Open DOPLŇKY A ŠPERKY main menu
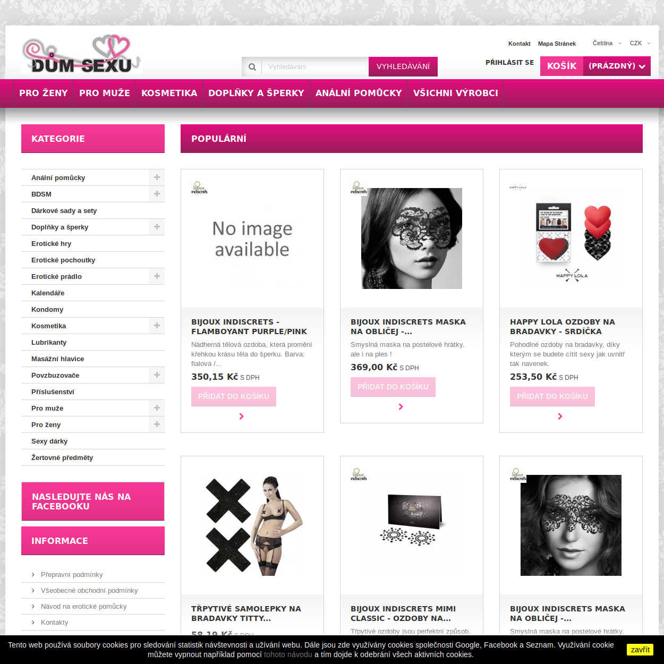The image size is (664, 664). pos(256,93)
